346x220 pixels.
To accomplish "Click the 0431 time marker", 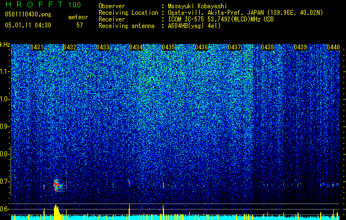I will 37,47.
